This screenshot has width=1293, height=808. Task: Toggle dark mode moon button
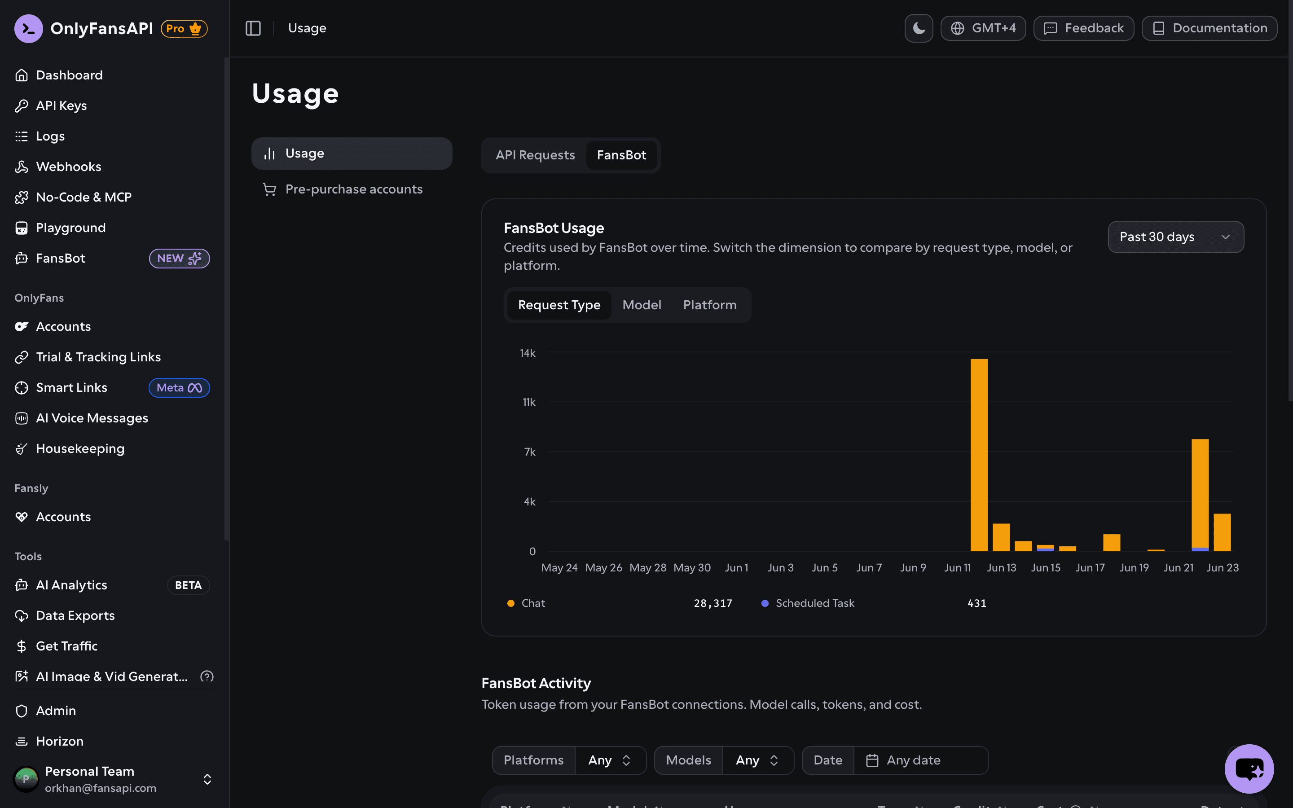919,28
